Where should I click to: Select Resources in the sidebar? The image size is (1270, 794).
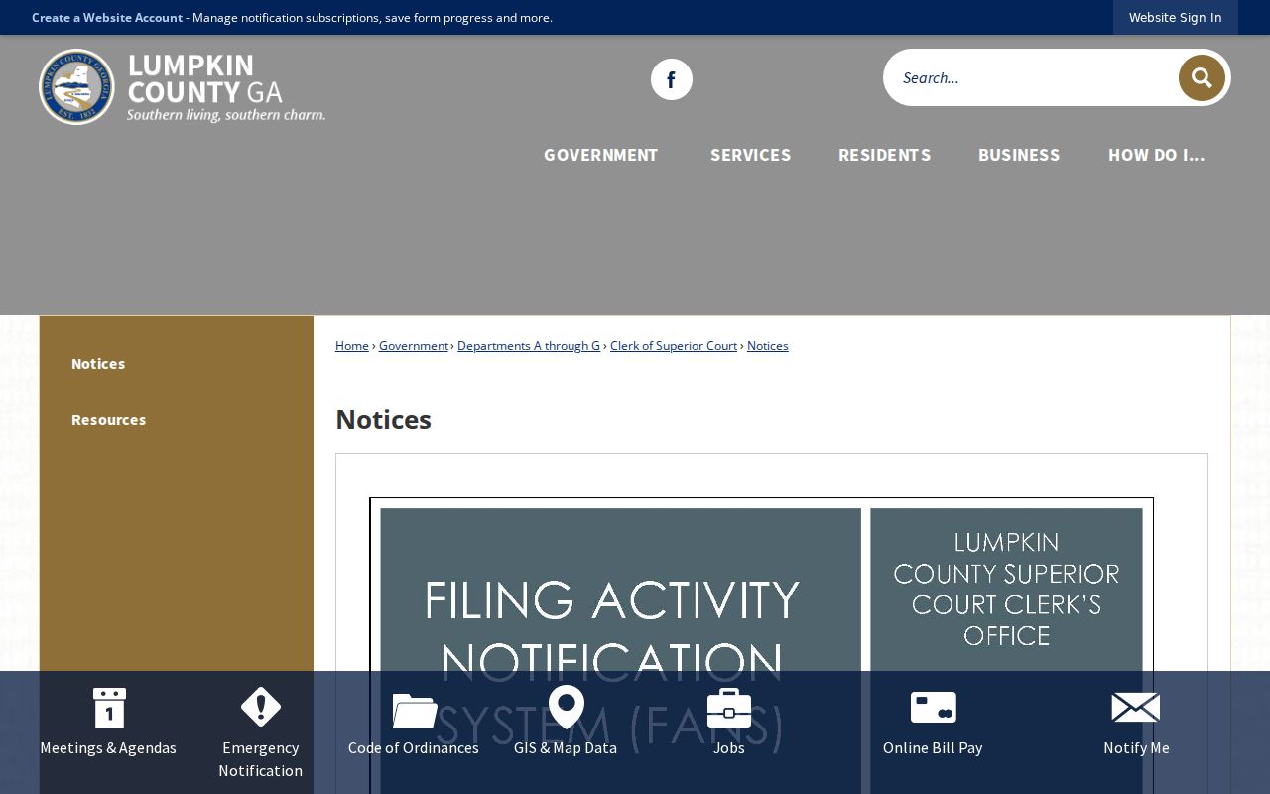pos(108,420)
